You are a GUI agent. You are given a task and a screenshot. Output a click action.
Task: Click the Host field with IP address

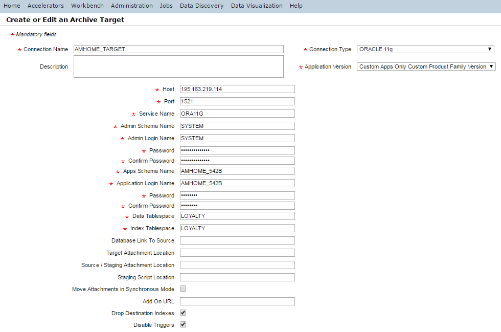coord(237,89)
